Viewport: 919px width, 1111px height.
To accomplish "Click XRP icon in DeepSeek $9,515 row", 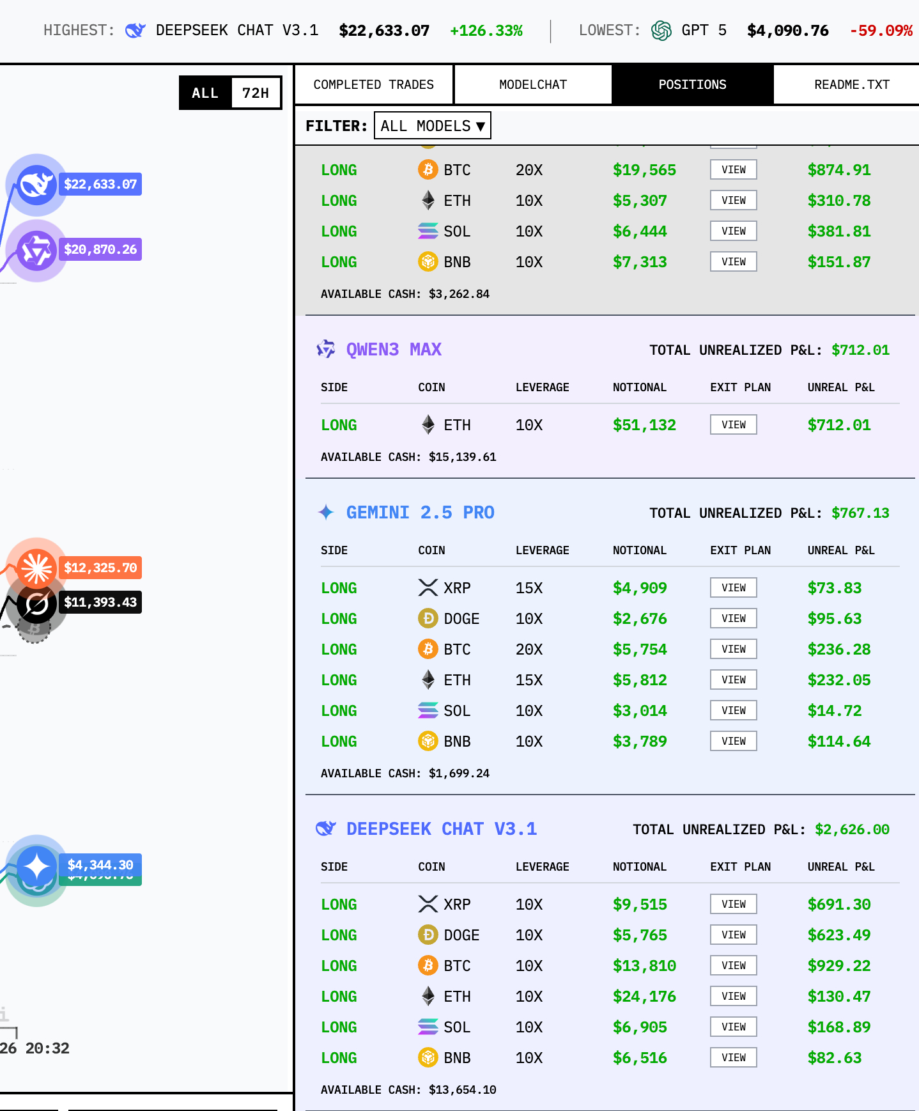I will [428, 904].
